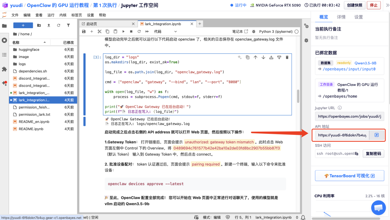This screenshot has height=220, width=390.
Task: Switch to the 设置 tab in right panel
Action: (359, 17)
